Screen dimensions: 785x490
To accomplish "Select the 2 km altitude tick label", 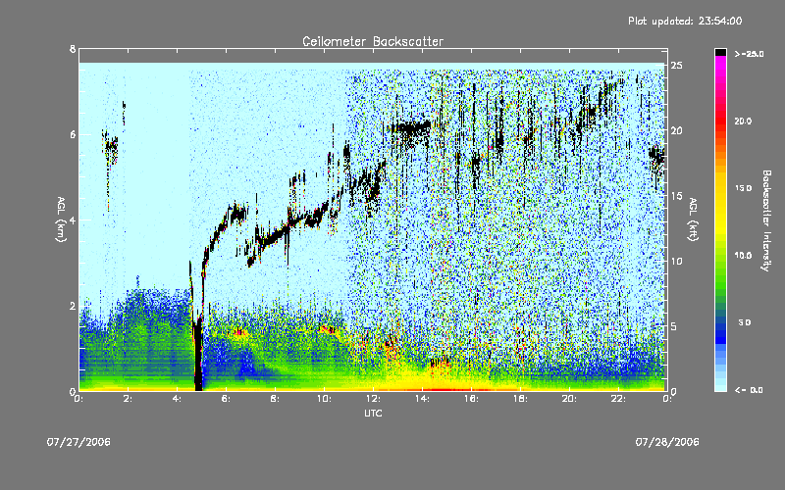I will [73, 306].
